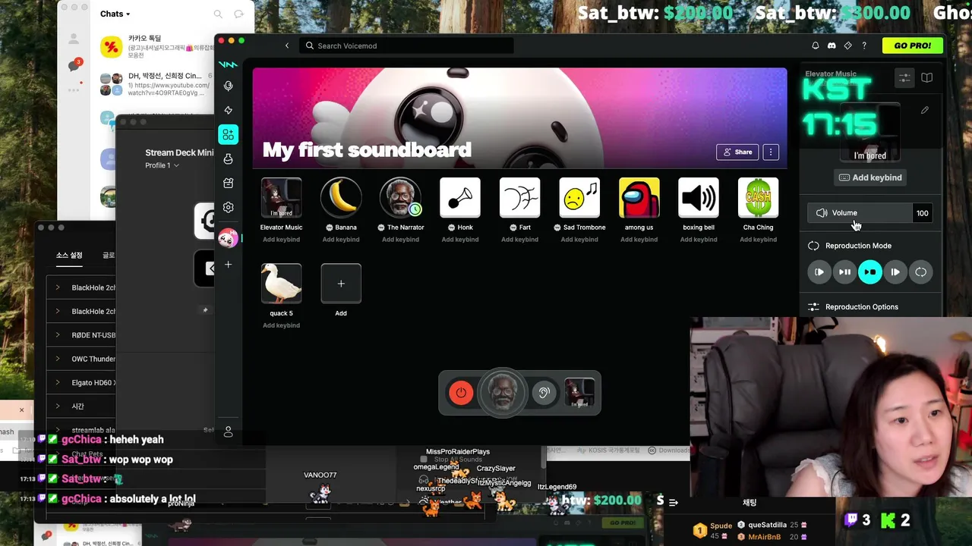Viewport: 972px width, 546px height.
Task: Play the boxing bell sound tile
Action: click(699, 198)
